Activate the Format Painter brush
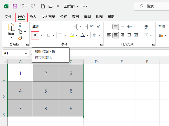This screenshot has height=126, width=169. [x=20, y=38]
